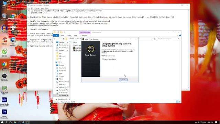220x124 pixels.
Task: Open Windows Start menu
Action: coord(2,122)
